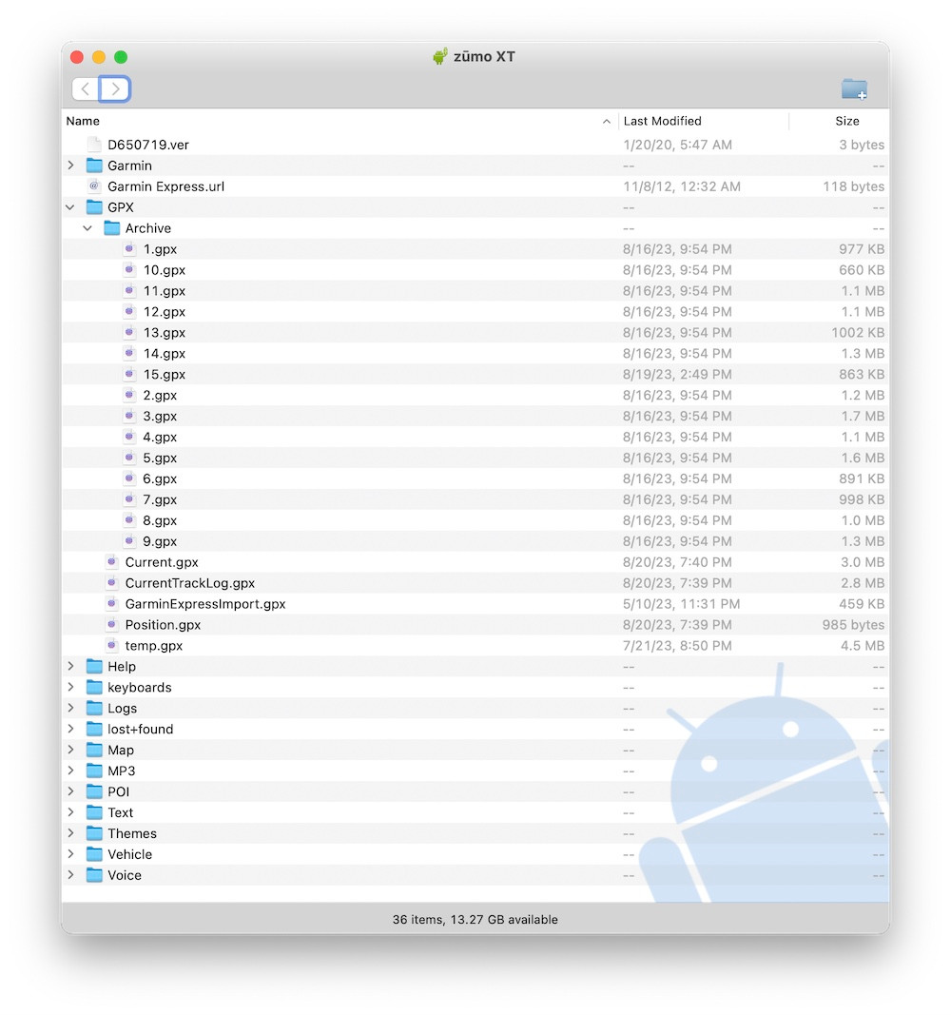Expand the Vehicle folder disclosure arrow
951x1015 pixels.
pyautogui.click(x=70, y=854)
